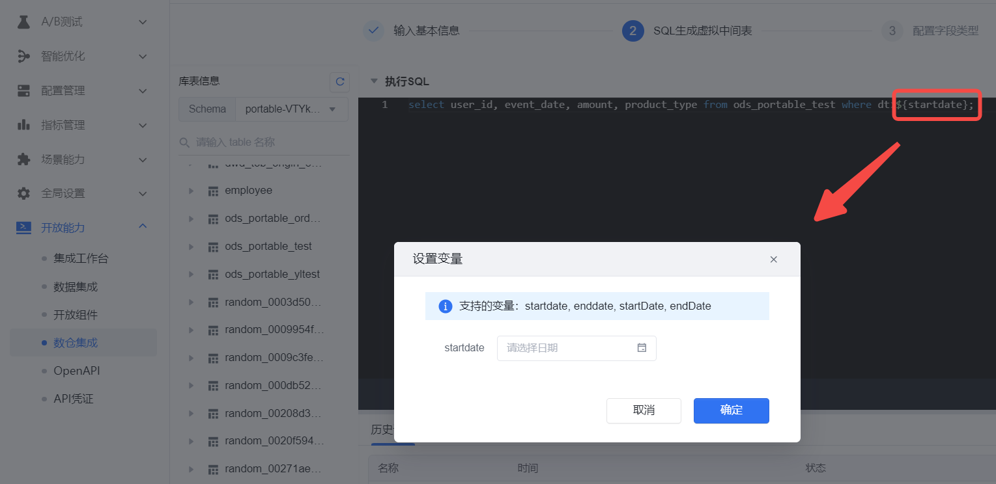Click the A/B测试 flask icon
The image size is (996, 484).
tap(24, 22)
